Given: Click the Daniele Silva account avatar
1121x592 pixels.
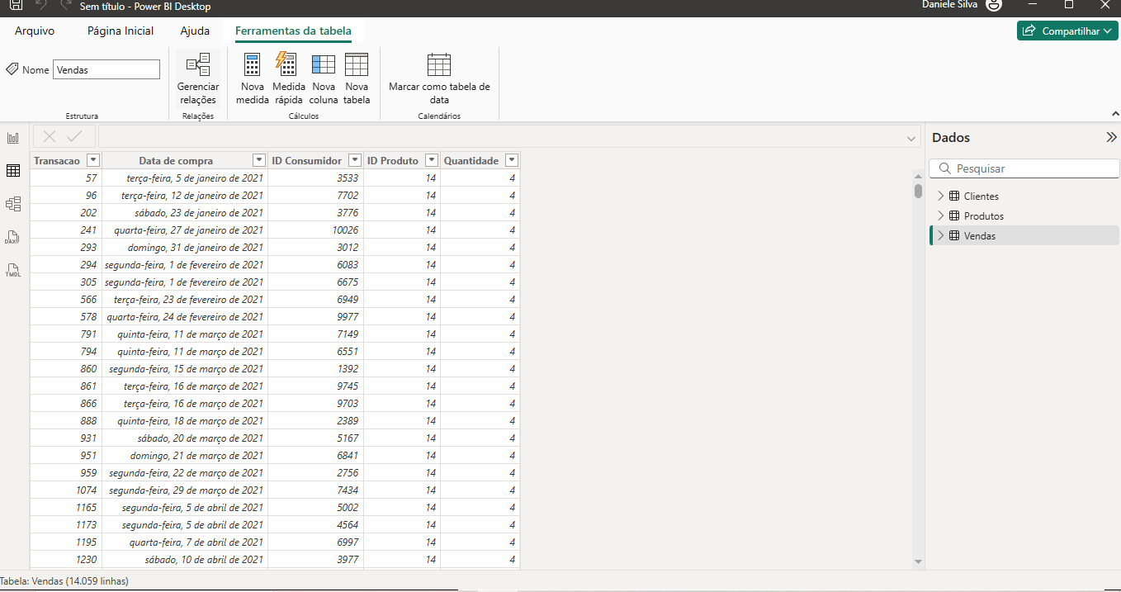Looking at the screenshot, I should [994, 5].
